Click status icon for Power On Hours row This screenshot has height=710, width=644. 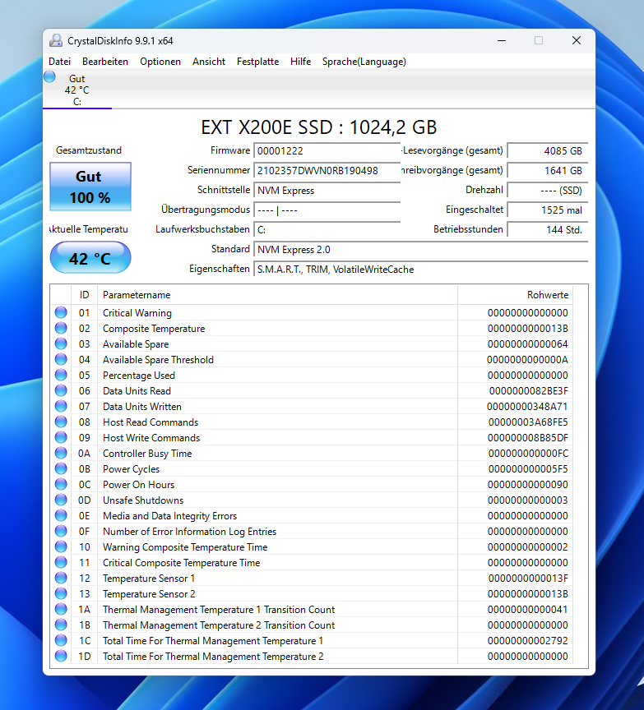[61, 485]
